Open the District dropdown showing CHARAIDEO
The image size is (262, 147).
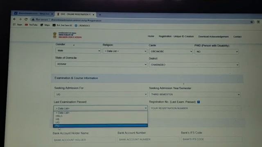pyautogui.click(x=194, y=65)
